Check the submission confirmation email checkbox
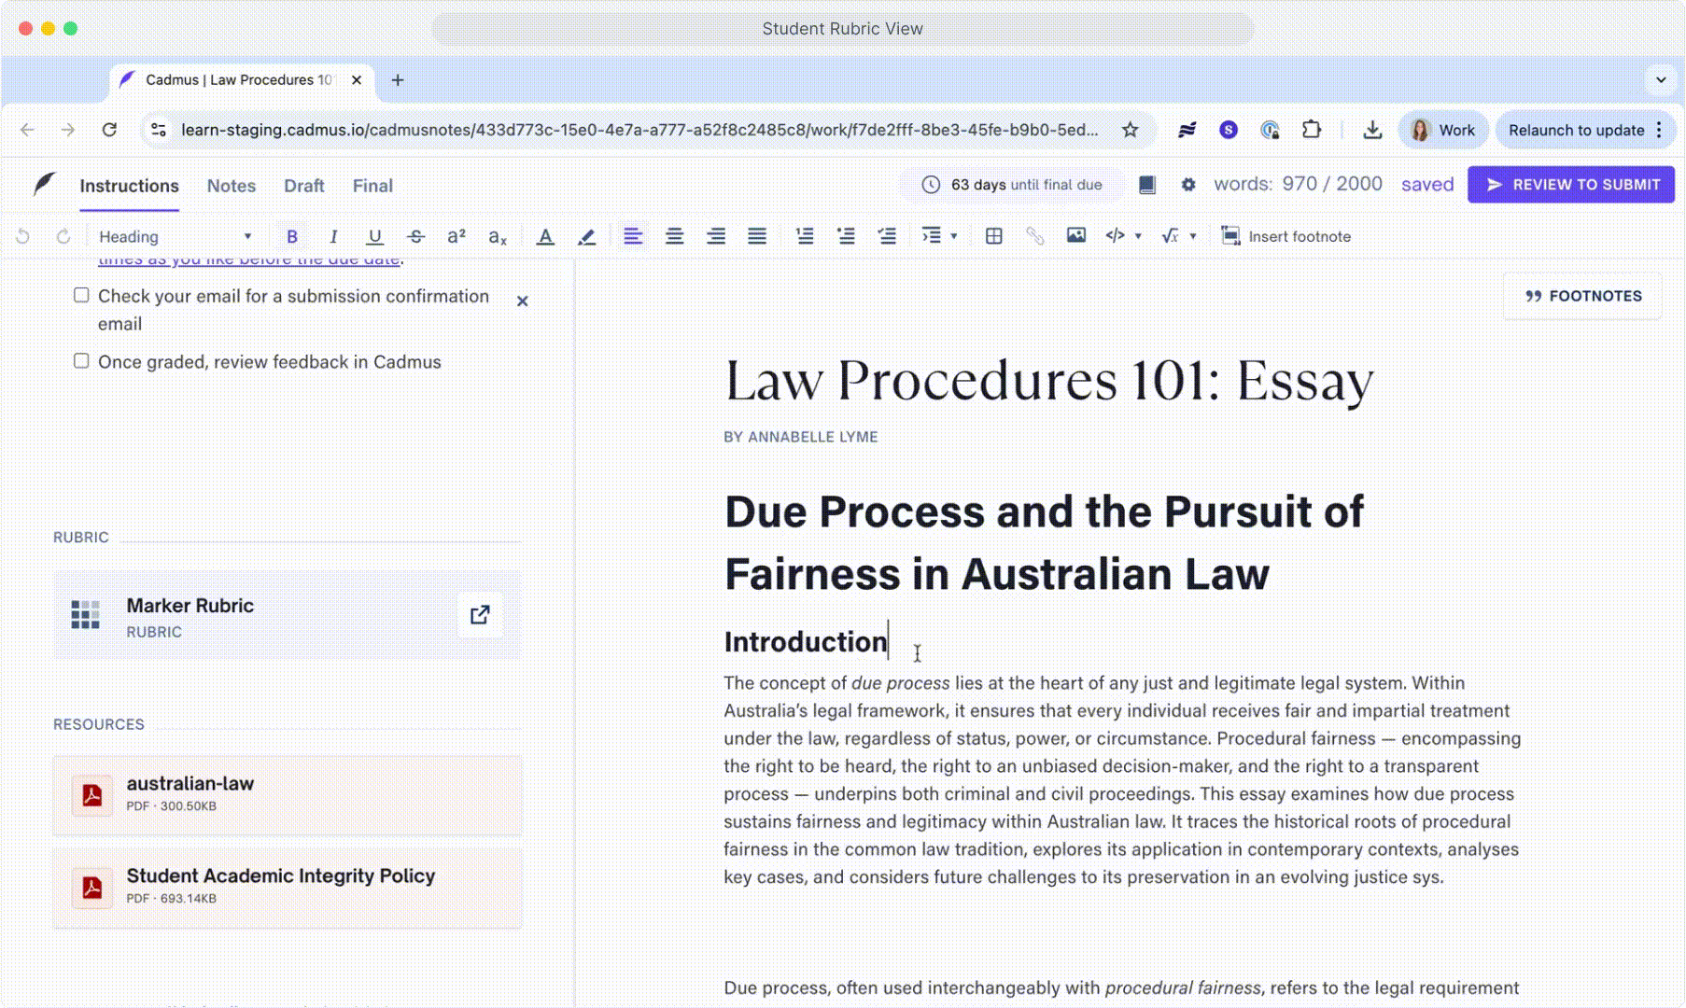Screen dimensions: 1686x1008 pyautogui.click(x=81, y=296)
